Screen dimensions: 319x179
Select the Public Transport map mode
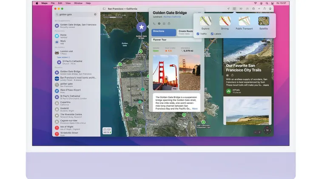pos(244,23)
